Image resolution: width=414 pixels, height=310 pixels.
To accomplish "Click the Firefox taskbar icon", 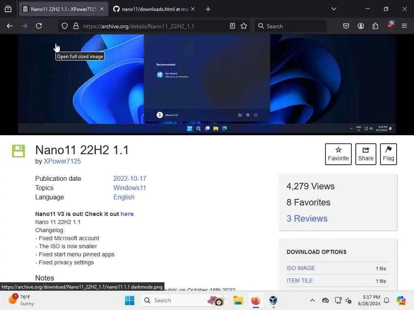I will (x=256, y=300).
